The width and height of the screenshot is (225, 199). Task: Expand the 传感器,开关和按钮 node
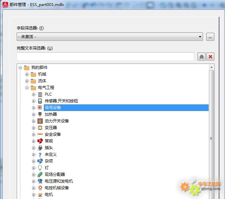[x=33, y=101]
